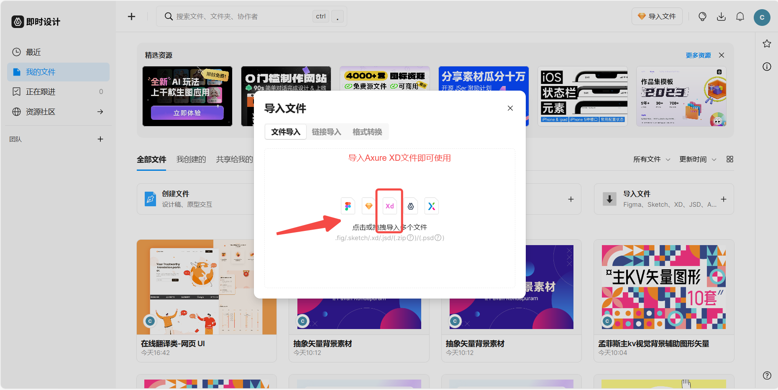Click the help icon next to .psd

tap(438, 238)
